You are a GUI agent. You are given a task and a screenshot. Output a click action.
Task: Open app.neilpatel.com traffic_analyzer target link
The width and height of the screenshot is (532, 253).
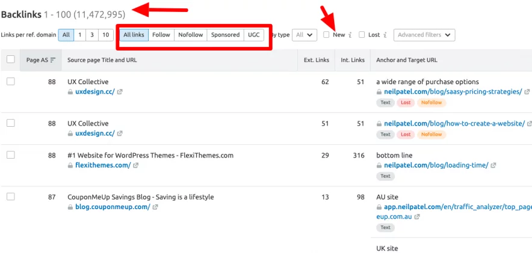pos(458,207)
